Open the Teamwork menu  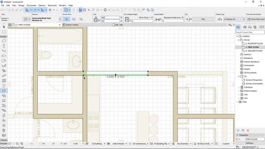[52, 5]
